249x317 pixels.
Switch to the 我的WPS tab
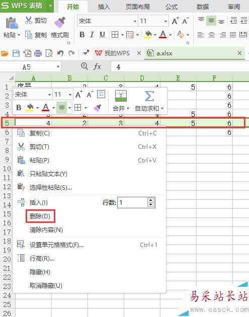click(112, 53)
